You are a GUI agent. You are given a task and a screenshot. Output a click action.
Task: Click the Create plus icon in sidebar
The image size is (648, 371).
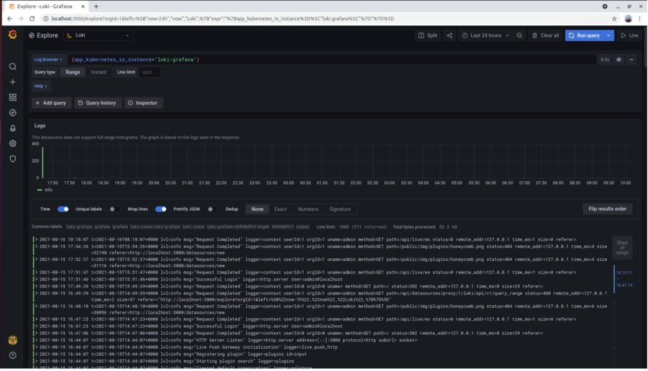pyautogui.click(x=13, y=82)
